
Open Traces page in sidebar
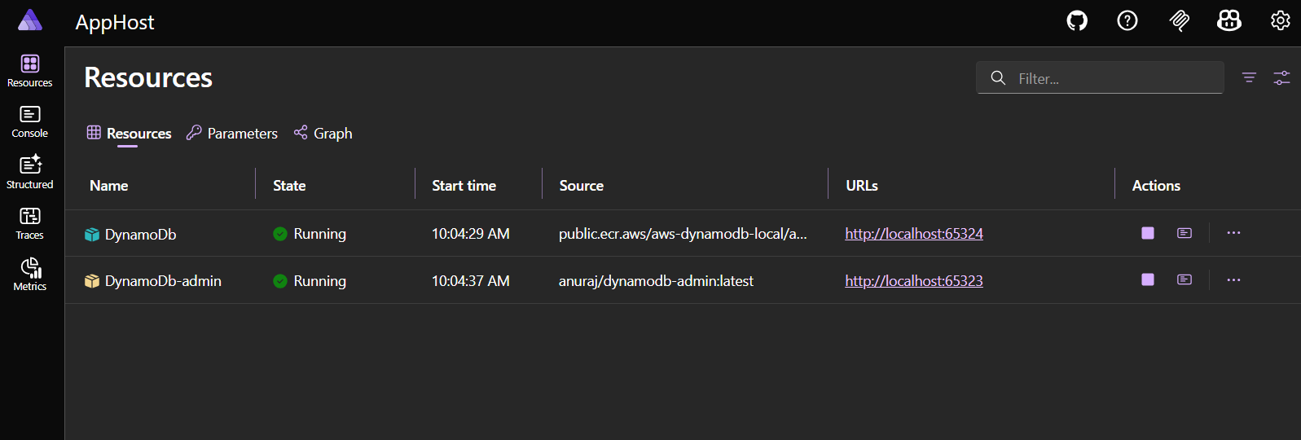point(30,223)
